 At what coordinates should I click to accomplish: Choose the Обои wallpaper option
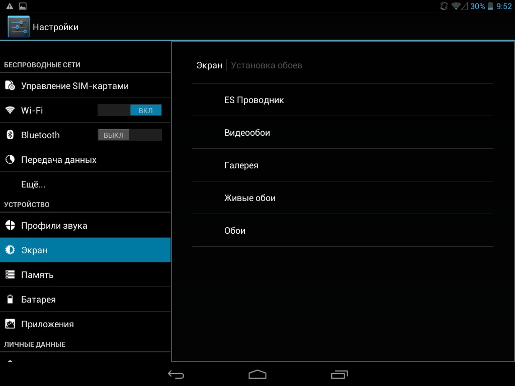(235, 231)
